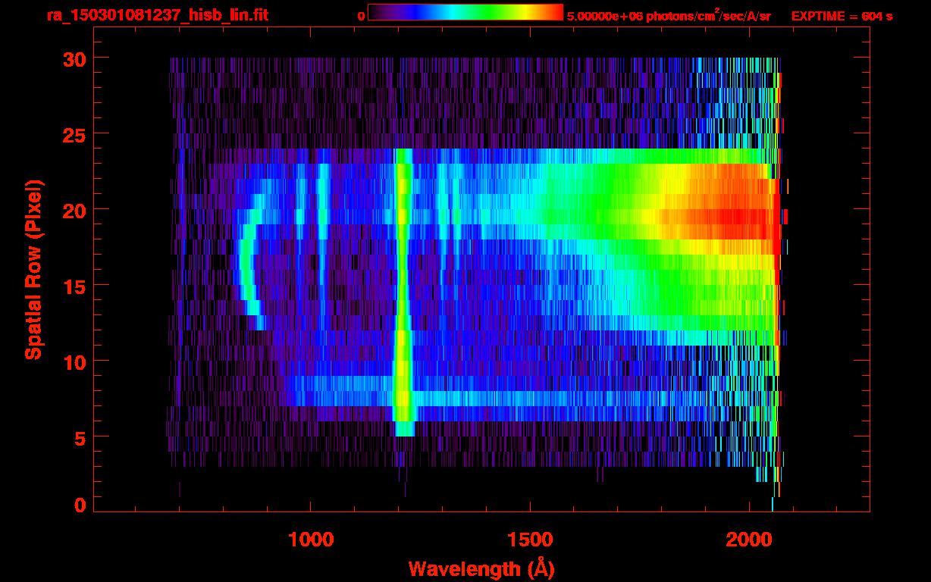The height and width of the screenshot is (582, 931).
Task: Select the 5.00000e+06 photons/cm²/sec/A/sr label
Action: 669,15
